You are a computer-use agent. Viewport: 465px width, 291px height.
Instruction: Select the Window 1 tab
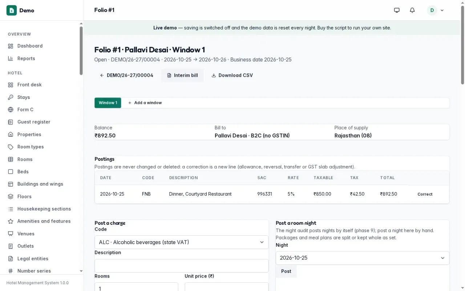point(108,103)
